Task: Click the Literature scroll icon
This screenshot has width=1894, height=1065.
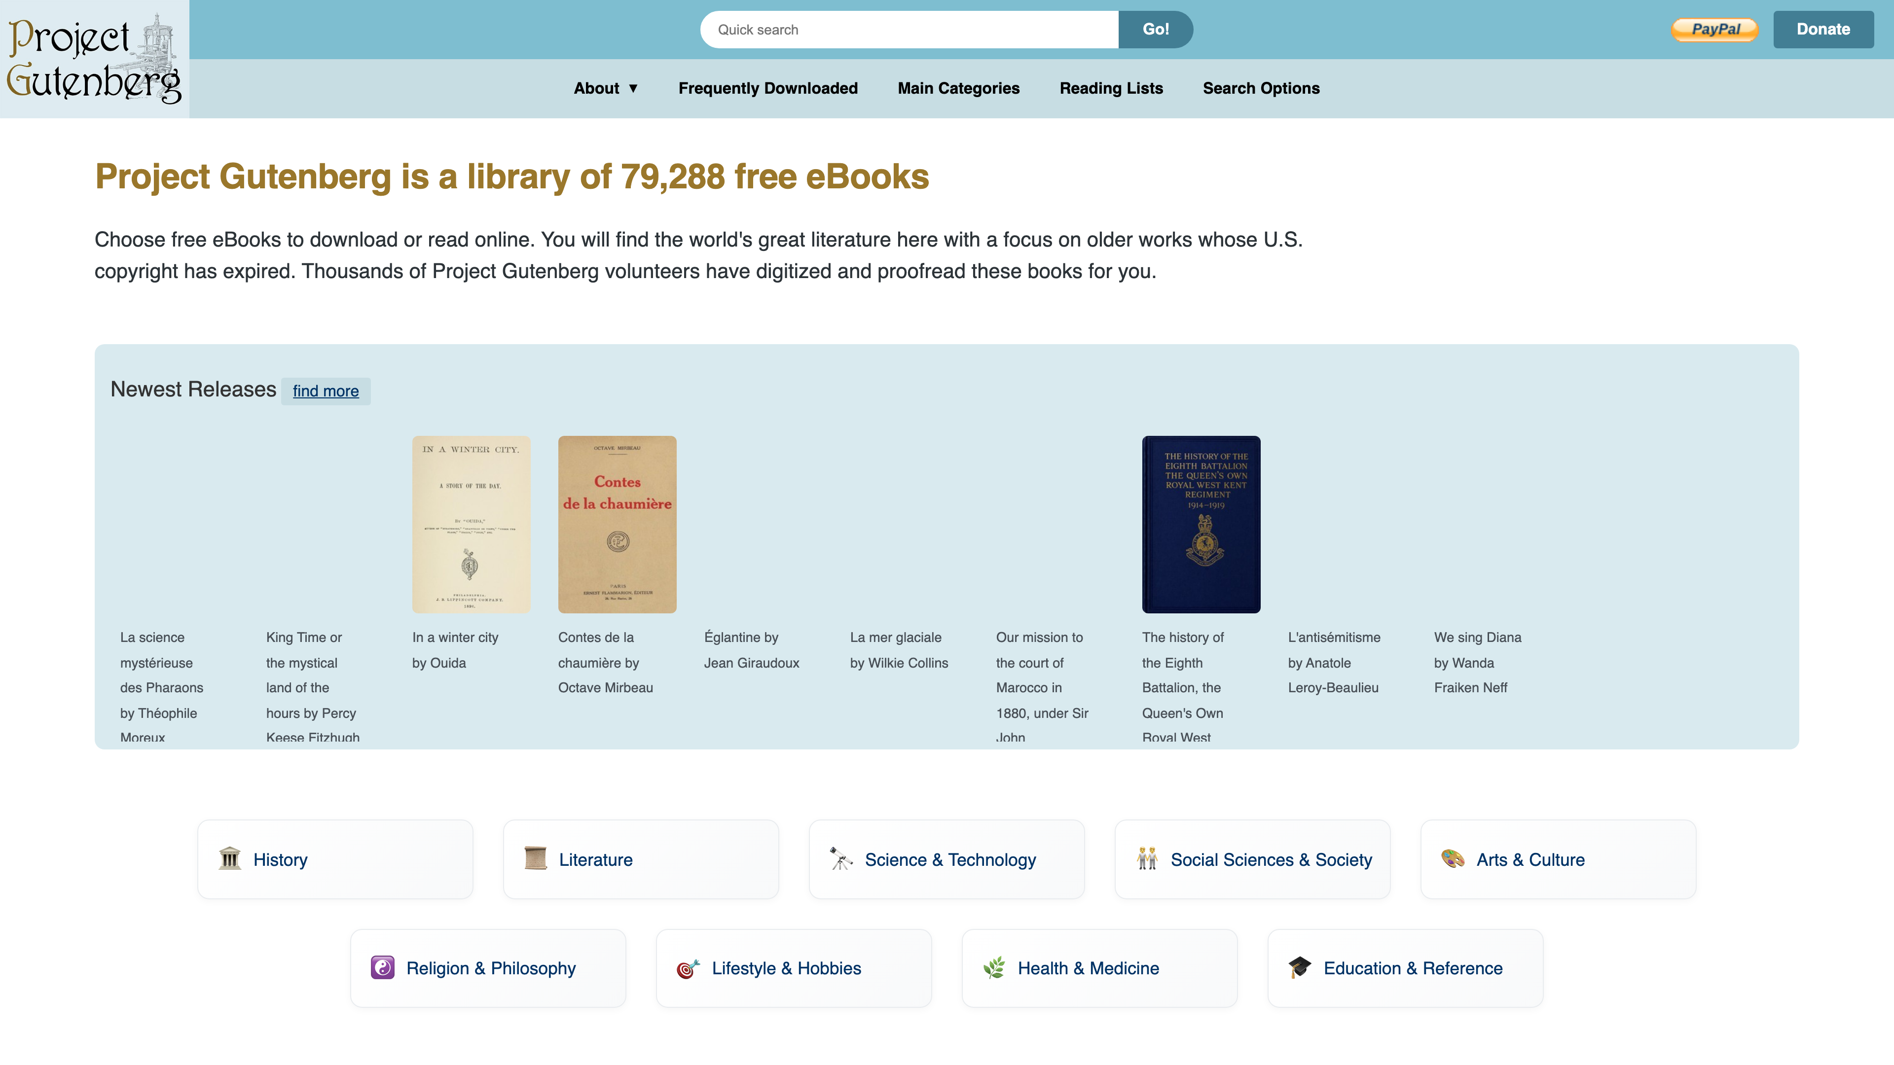Action: [535, 858]
